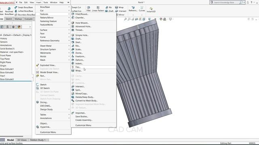Select Exploded View from Insert menu

(x=48, y=65)
